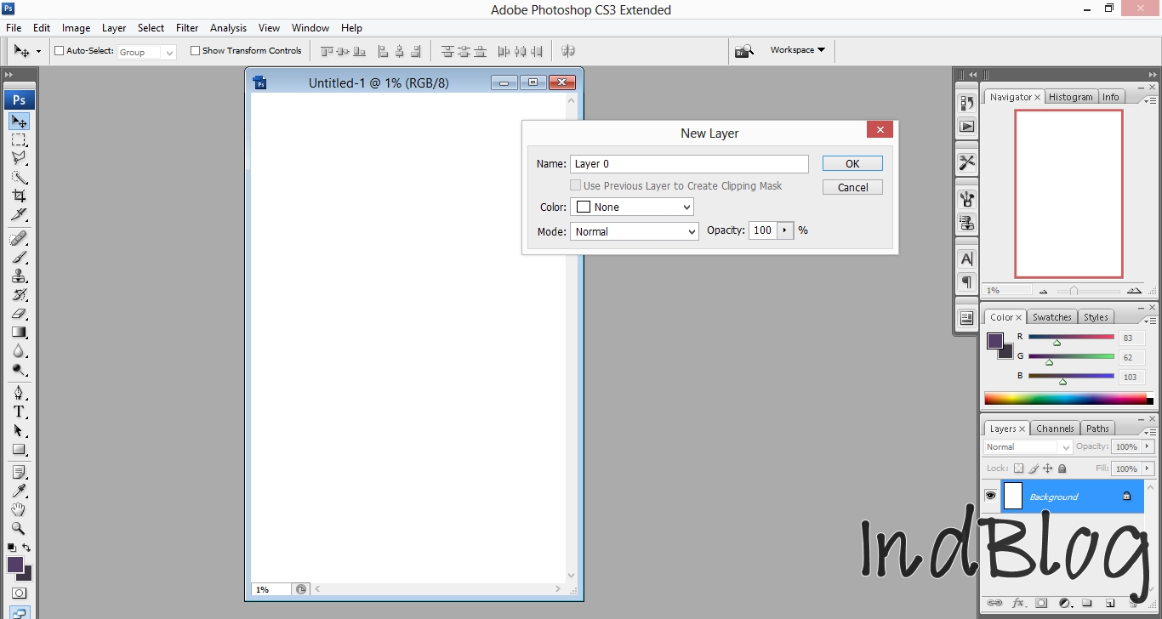Swap foreground and background colors

coord(26,548)
